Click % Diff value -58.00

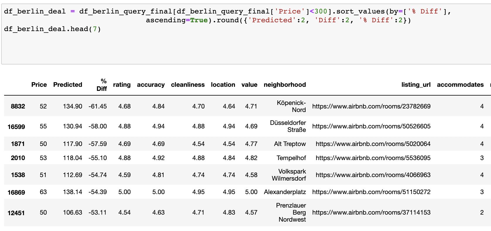[98, 126]
